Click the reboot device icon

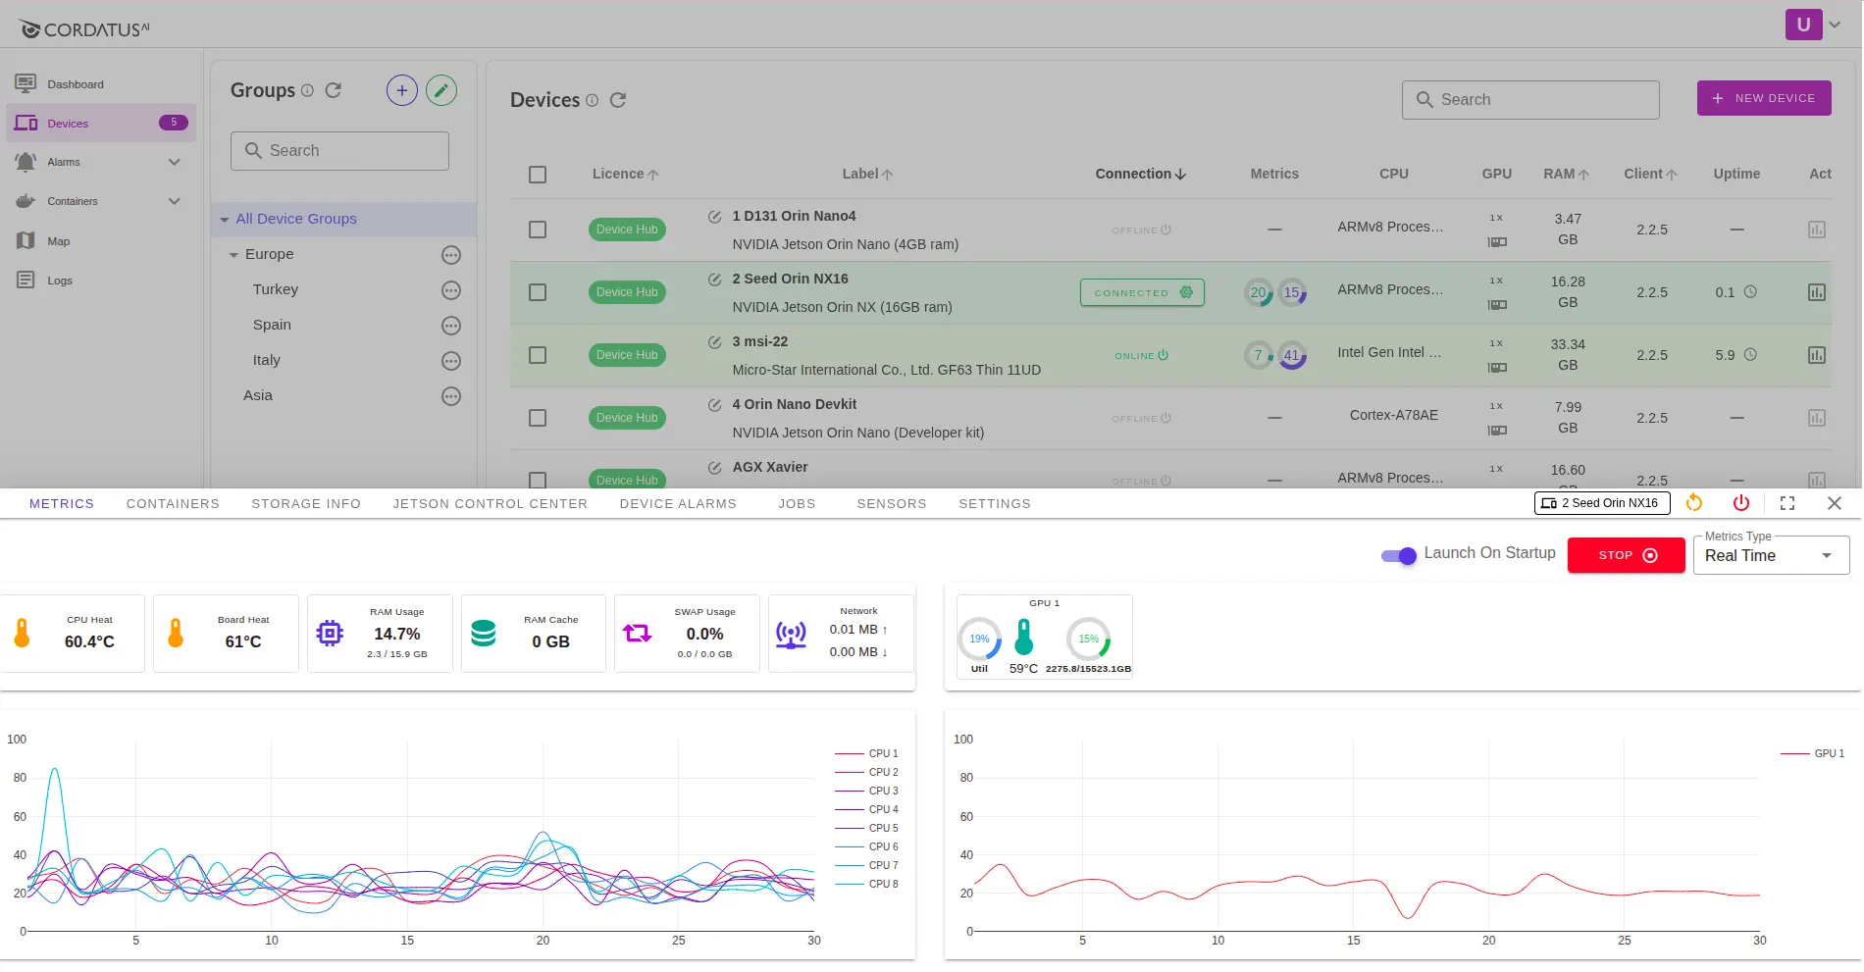pos(1694,503)
